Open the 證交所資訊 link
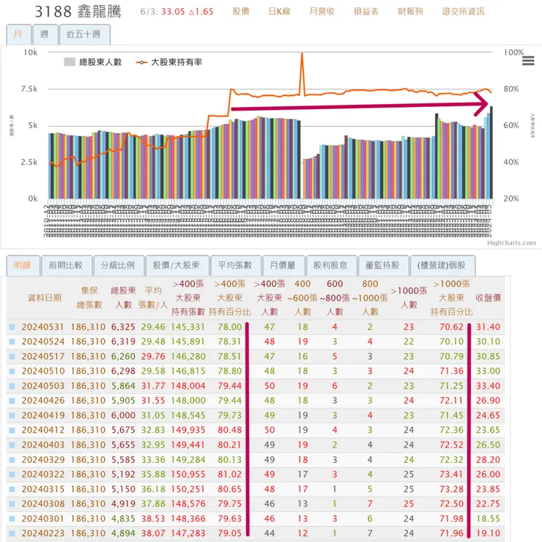 (x=463, y=12)
